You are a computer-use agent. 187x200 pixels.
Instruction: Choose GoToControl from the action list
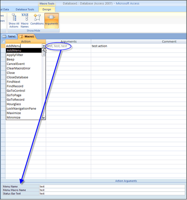24,91
